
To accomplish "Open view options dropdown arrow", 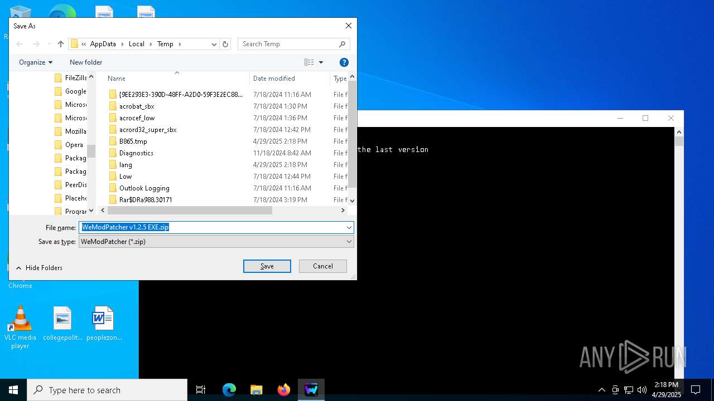I will click(x=321, y=62).
